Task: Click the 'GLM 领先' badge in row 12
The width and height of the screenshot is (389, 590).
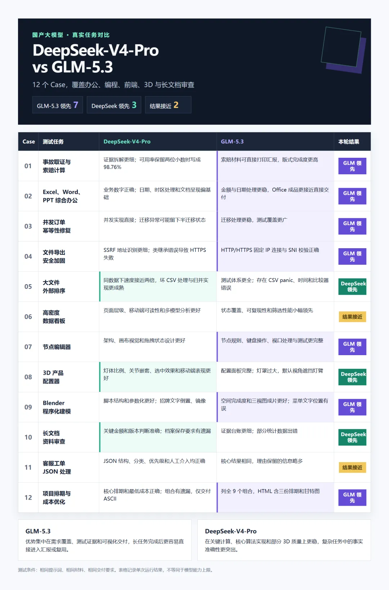Action: [x=352, y=498]
